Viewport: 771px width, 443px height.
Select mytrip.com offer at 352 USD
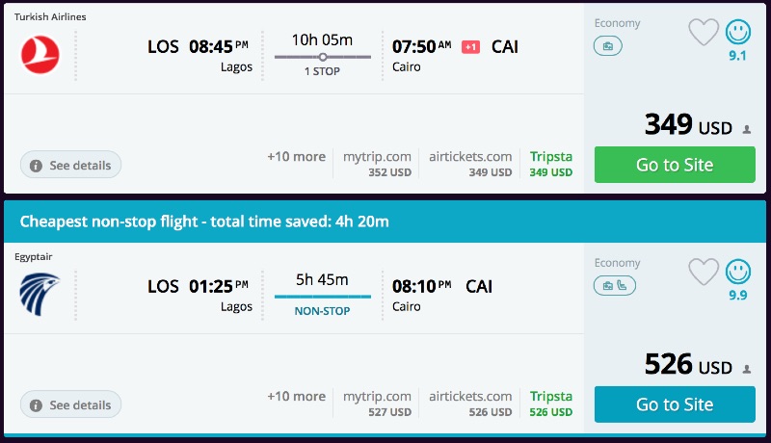click(377, 164)
